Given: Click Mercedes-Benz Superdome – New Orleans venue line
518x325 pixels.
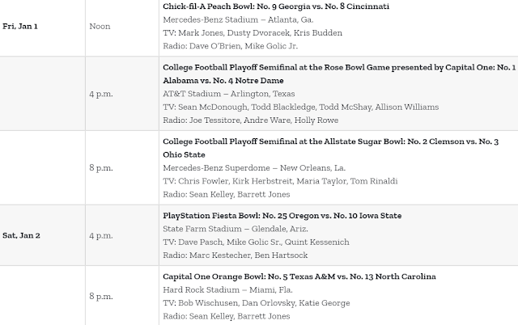Looking at the screenshot, I should click(254, 167).
